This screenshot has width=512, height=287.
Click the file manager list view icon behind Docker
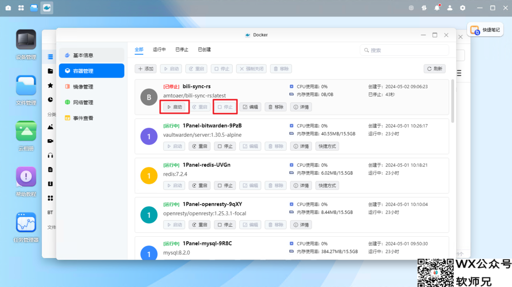pos(459,73)
